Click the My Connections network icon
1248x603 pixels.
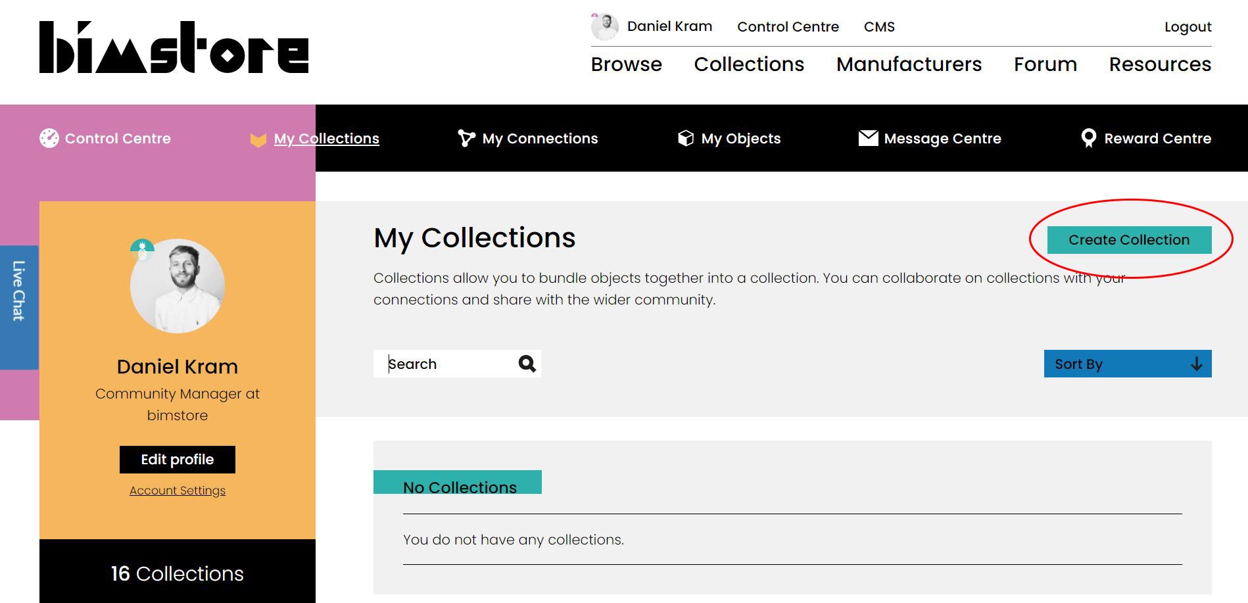pos(466,138)
